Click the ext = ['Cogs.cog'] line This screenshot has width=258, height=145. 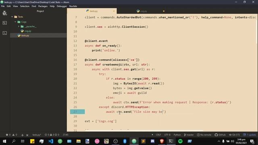(x=100, y=121)
